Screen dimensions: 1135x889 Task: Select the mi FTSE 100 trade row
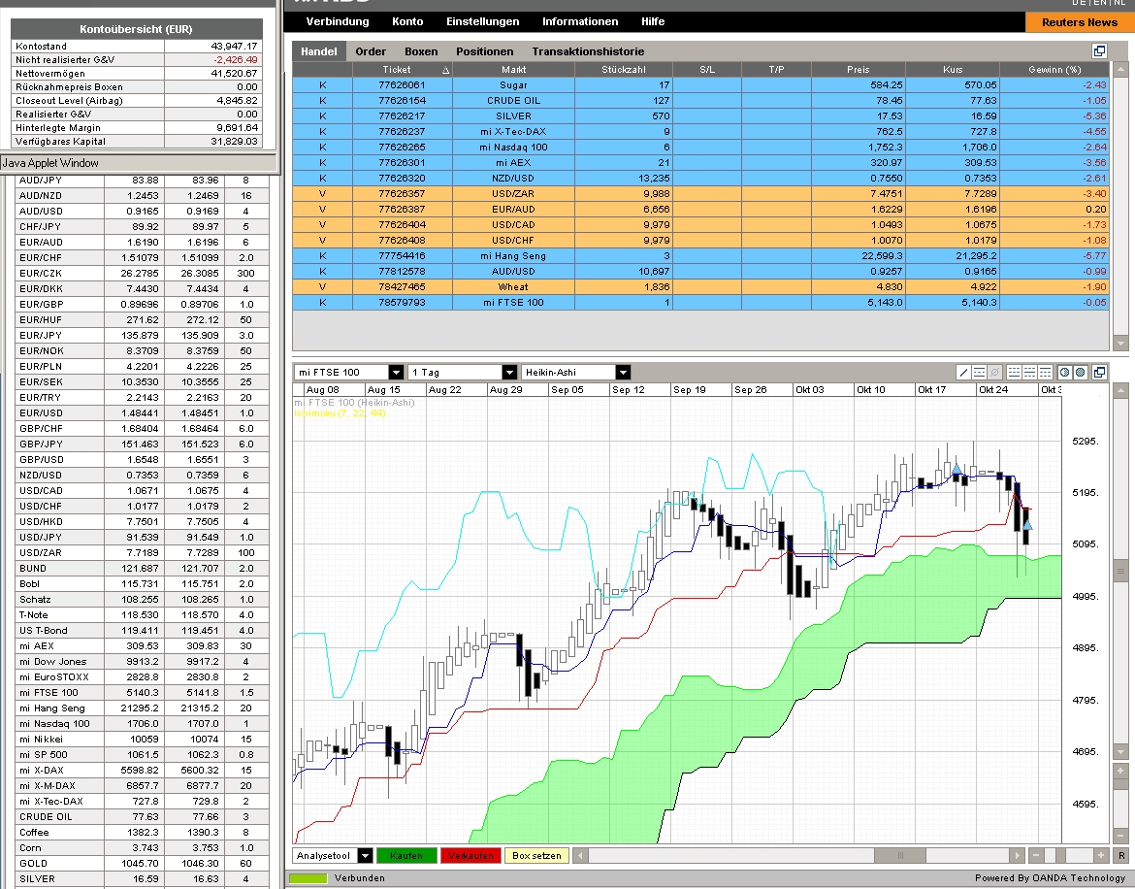click(700, 303)
